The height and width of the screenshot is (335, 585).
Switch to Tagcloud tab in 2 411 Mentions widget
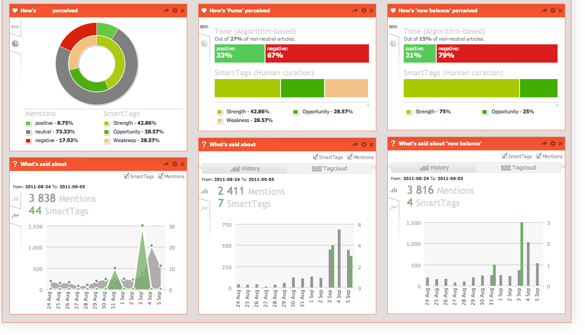coord(330,169)
